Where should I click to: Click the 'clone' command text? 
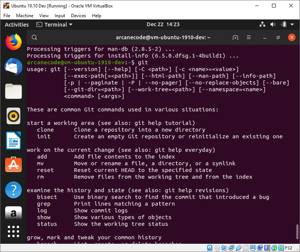coord(45,130)
